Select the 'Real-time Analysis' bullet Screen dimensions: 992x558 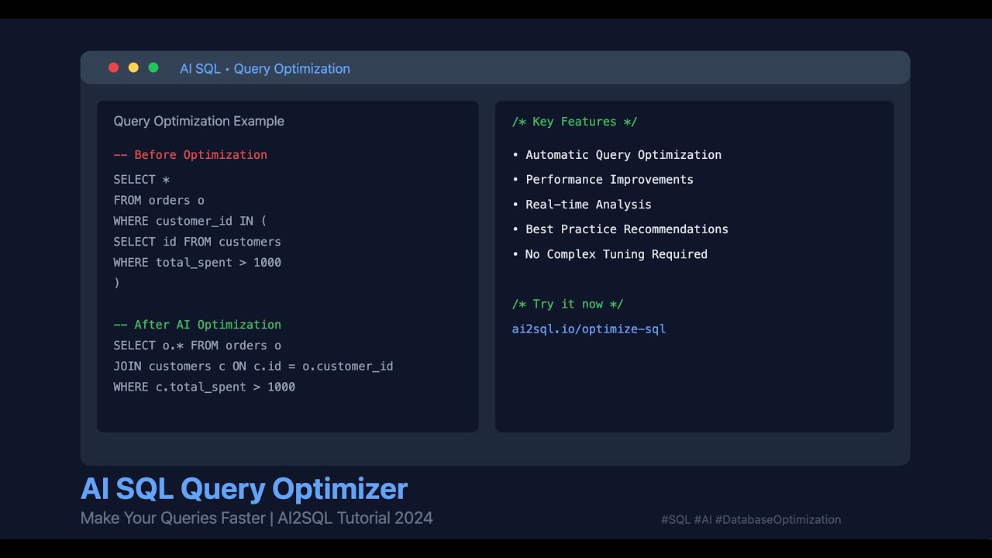(x=582, y=205)
